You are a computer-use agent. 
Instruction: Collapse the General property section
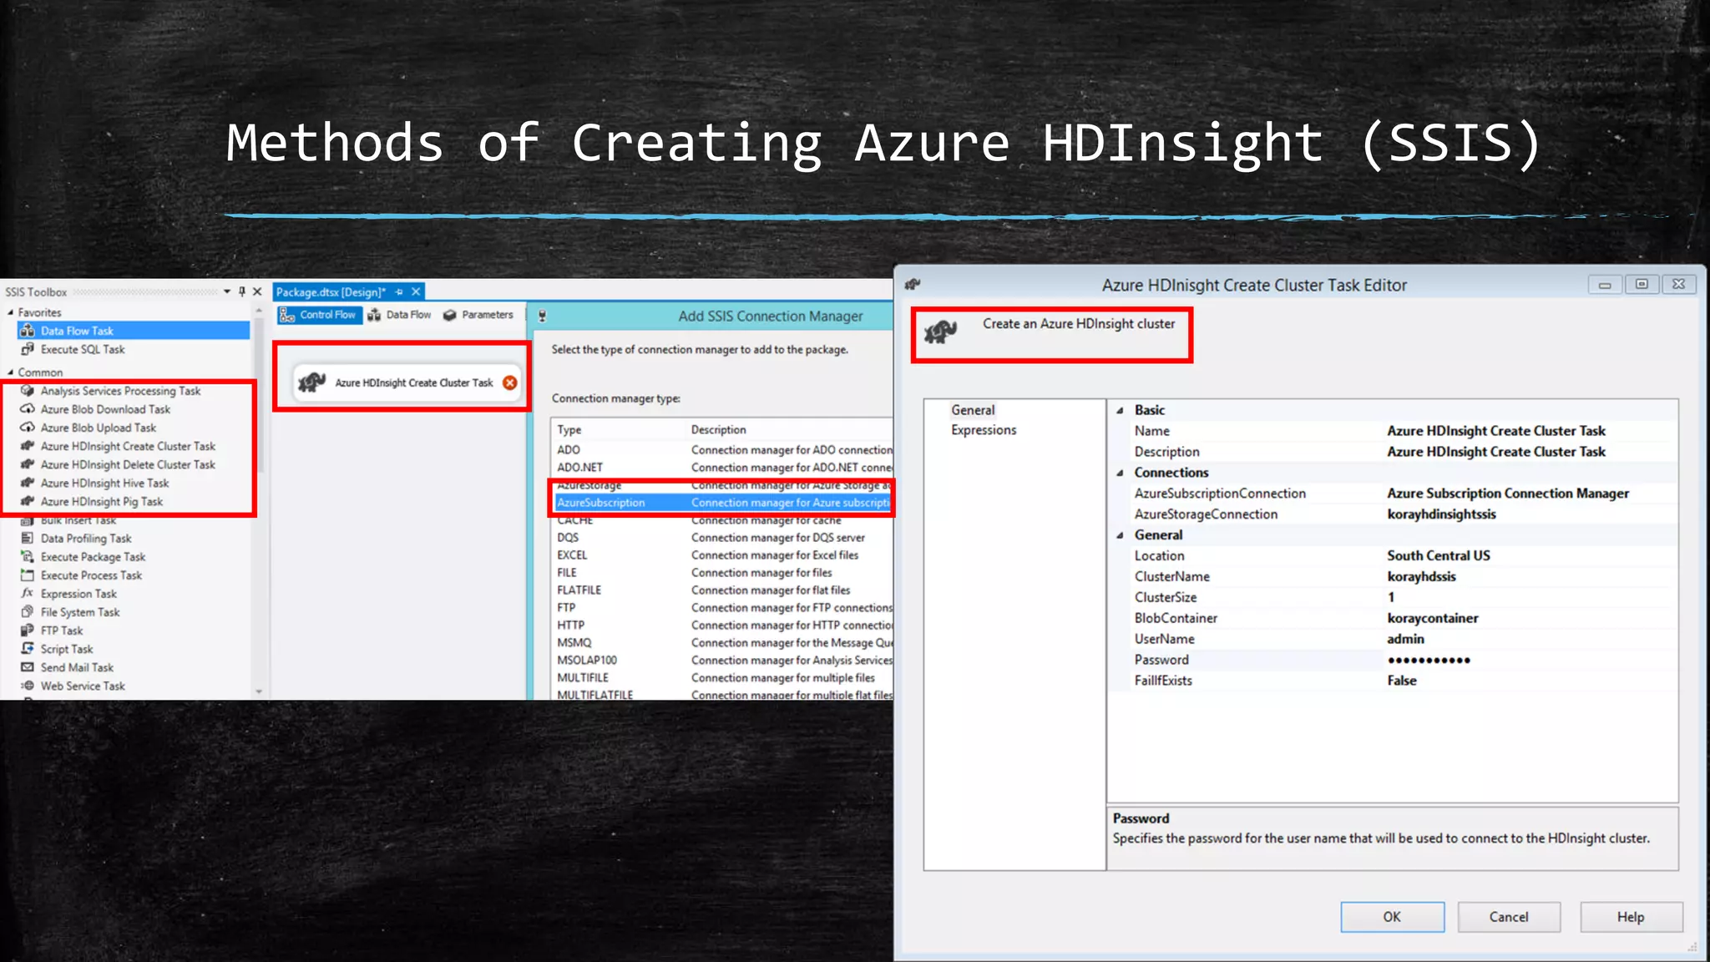[1121, 535]
